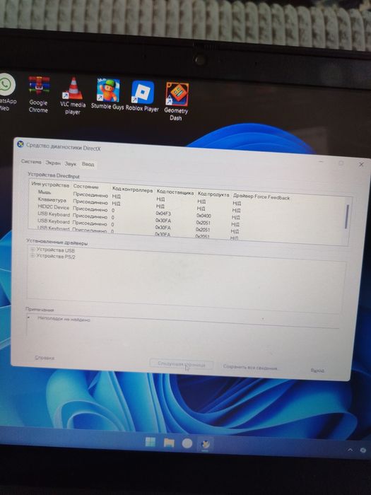Click the Справка button
This screenshot has height=495, width=371.
(x=45, y=358)
